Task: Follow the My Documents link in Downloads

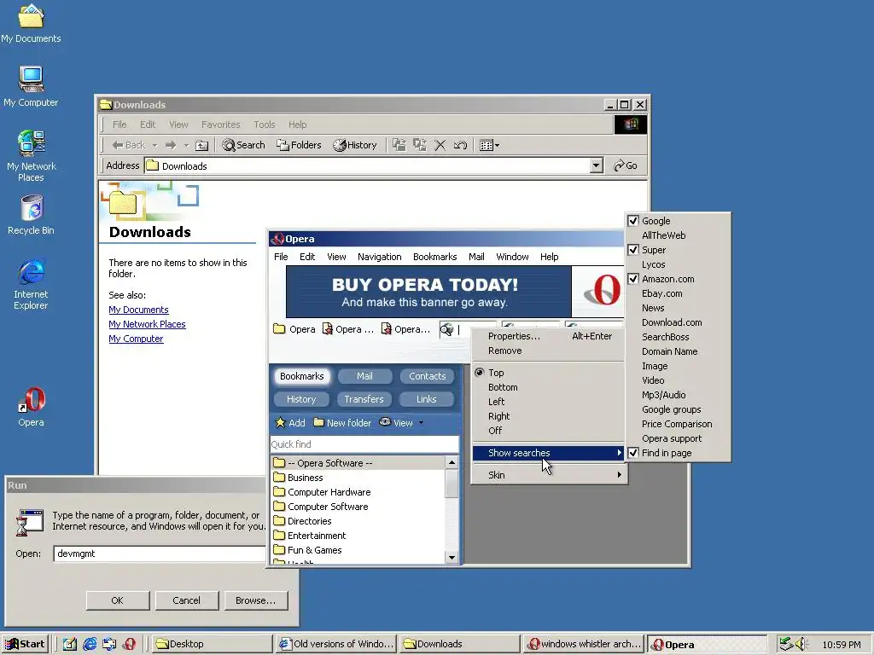Action: pos(138,310)
